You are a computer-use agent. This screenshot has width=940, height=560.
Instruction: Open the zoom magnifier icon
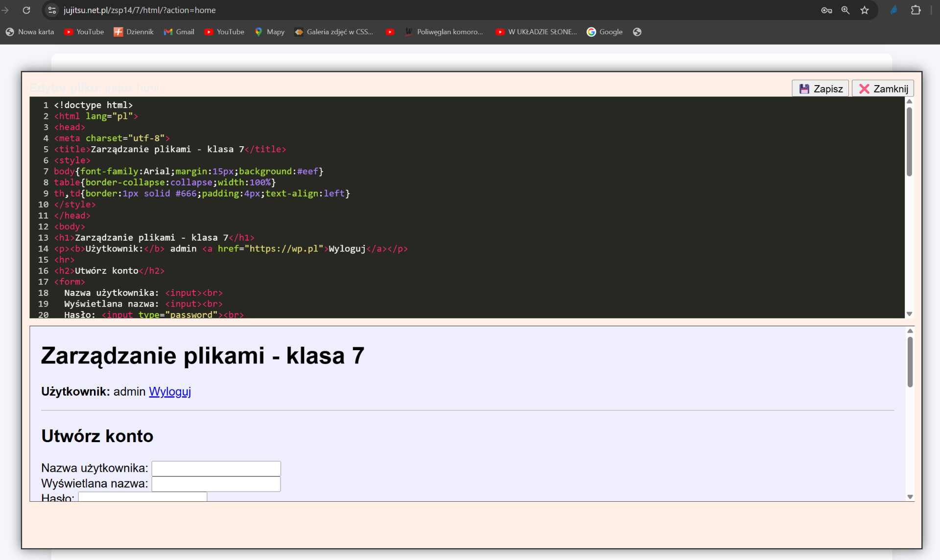click(846, 10)
